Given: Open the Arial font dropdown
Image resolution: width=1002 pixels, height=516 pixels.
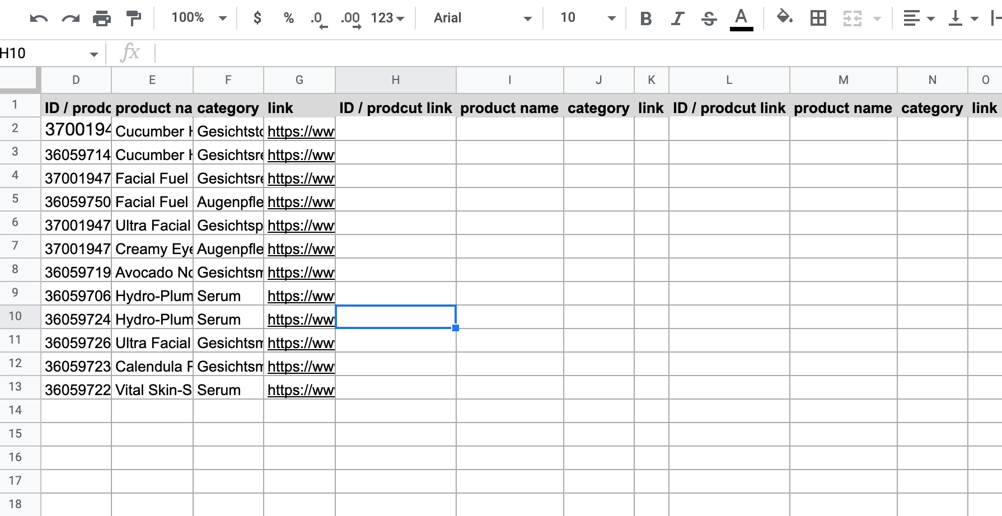Looking at the screenshot, I should point(482,18).
